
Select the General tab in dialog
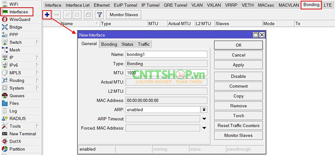coord(89,44)
